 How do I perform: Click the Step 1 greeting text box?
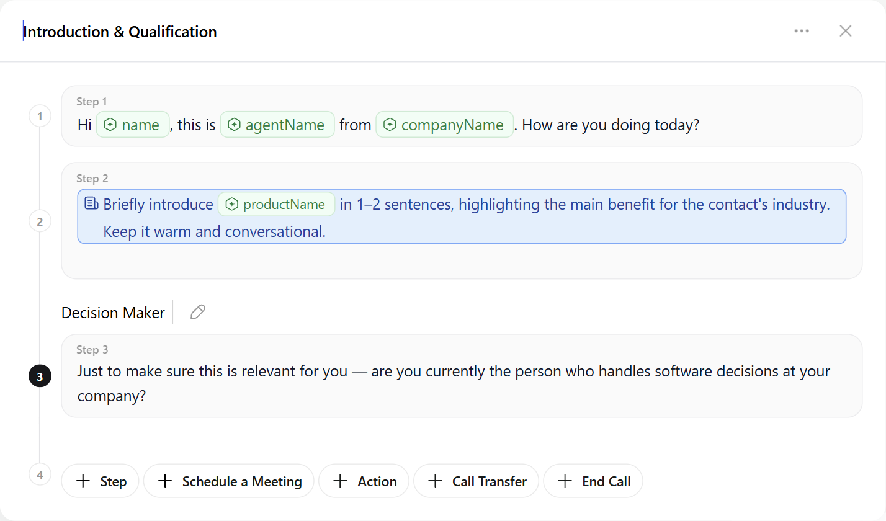[462, 116]
